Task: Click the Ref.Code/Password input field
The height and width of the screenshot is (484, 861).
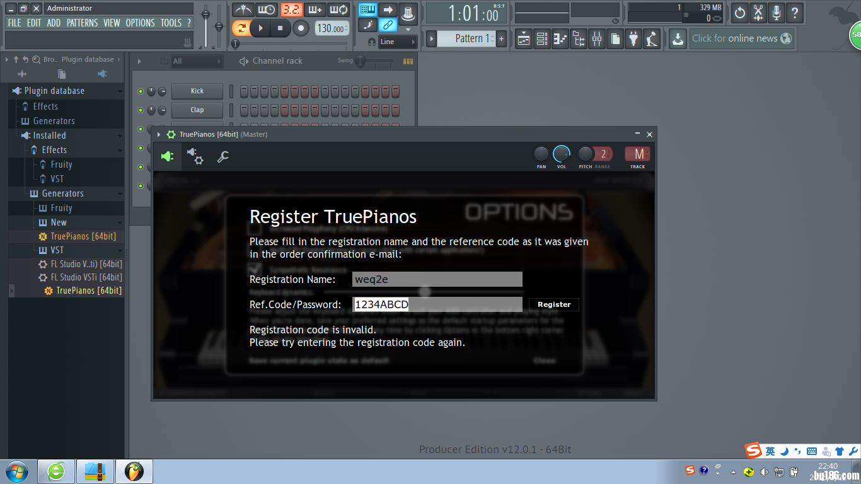Action: tap(437, 304)
